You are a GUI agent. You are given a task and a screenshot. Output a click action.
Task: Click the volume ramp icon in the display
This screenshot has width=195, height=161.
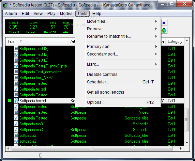tap(66, 32)
